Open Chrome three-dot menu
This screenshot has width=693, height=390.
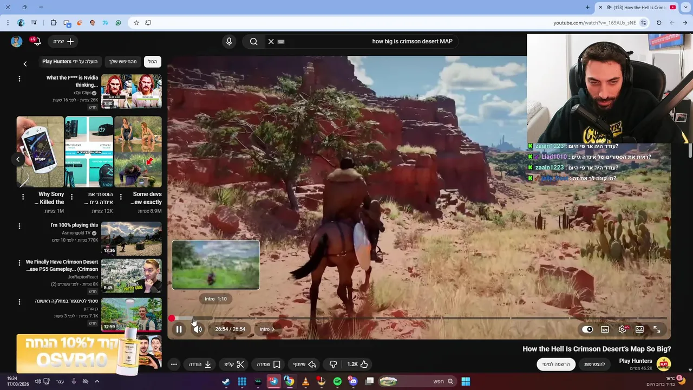point(8,23)
